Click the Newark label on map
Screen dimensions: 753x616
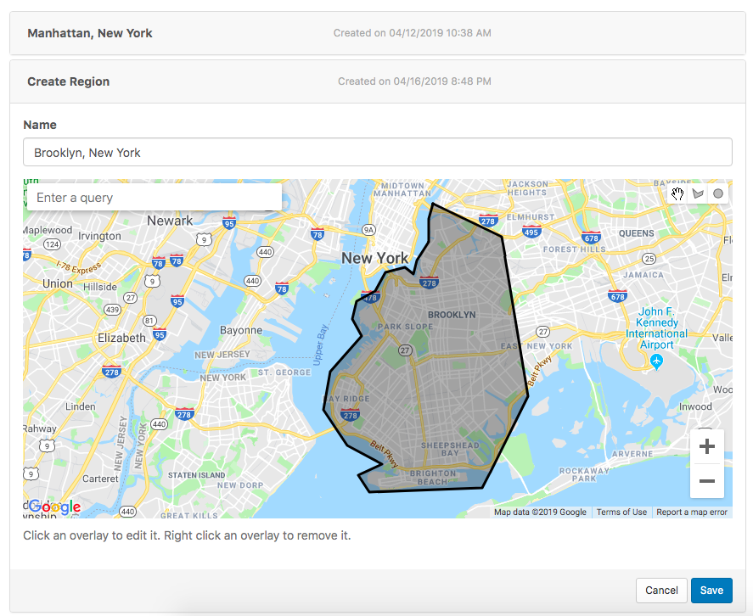click(x=170, y=221)
